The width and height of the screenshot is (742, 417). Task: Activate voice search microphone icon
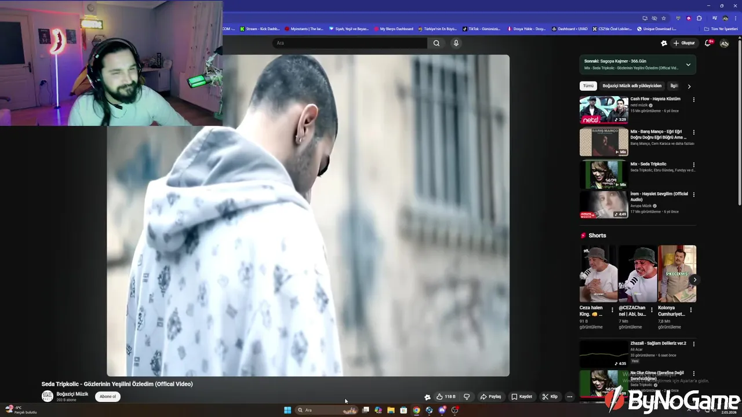click(x=456, y=43)
